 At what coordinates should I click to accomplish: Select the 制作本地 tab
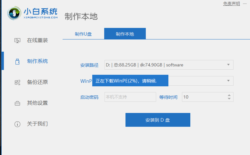[x=125, y=34]
